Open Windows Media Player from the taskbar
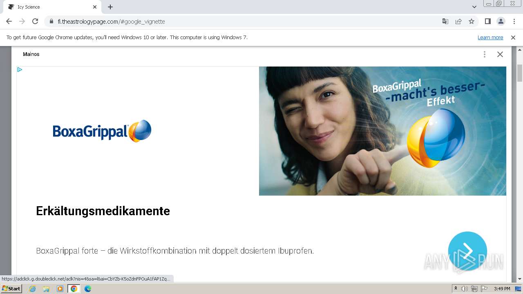This screenshot has width=523, height=294. click(x=60, y=289)
